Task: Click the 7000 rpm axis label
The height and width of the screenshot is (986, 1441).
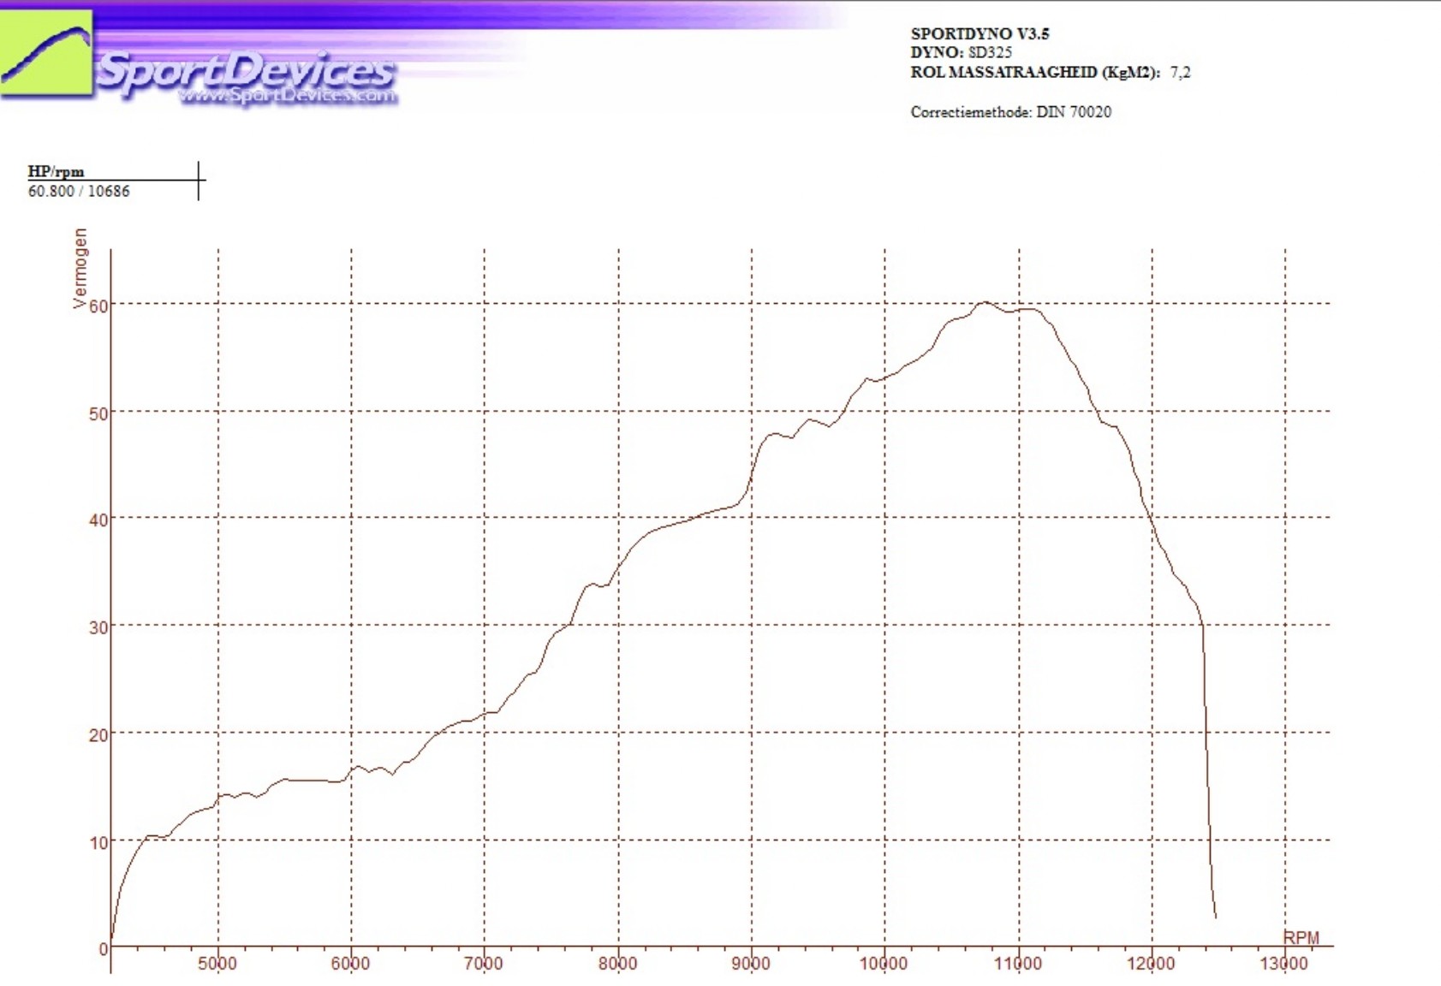Action: tap(484, 964)
